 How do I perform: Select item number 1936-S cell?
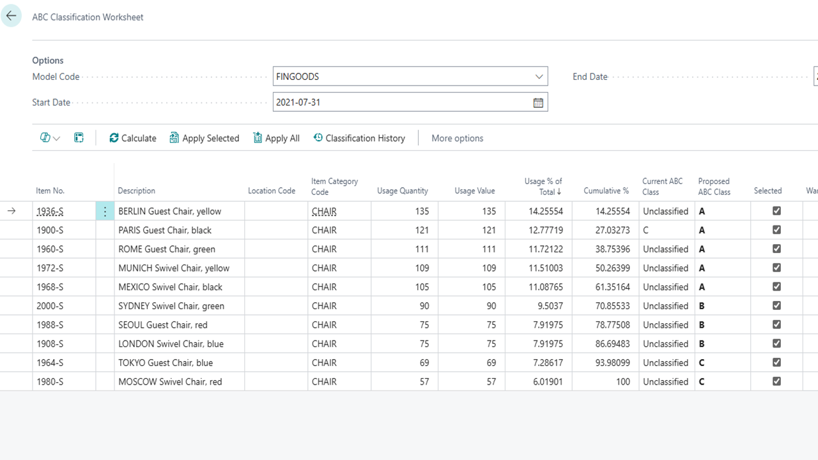click(x=50, y=211)
